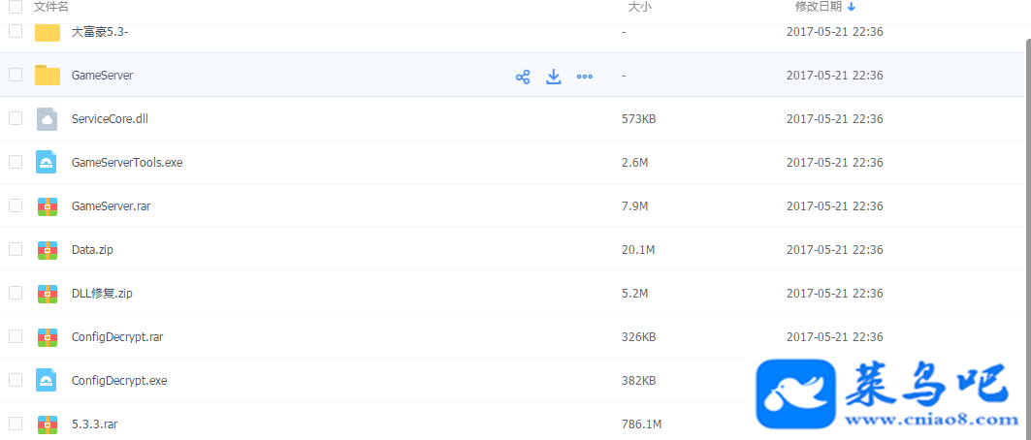
Task: Click the DLL修复.zip archive icon
Action: coord(48,294)
